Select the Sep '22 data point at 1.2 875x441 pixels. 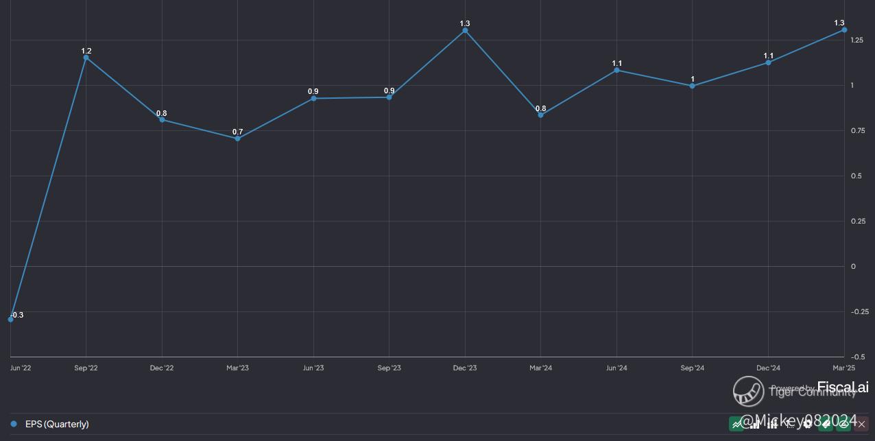[x=86, y=58]
